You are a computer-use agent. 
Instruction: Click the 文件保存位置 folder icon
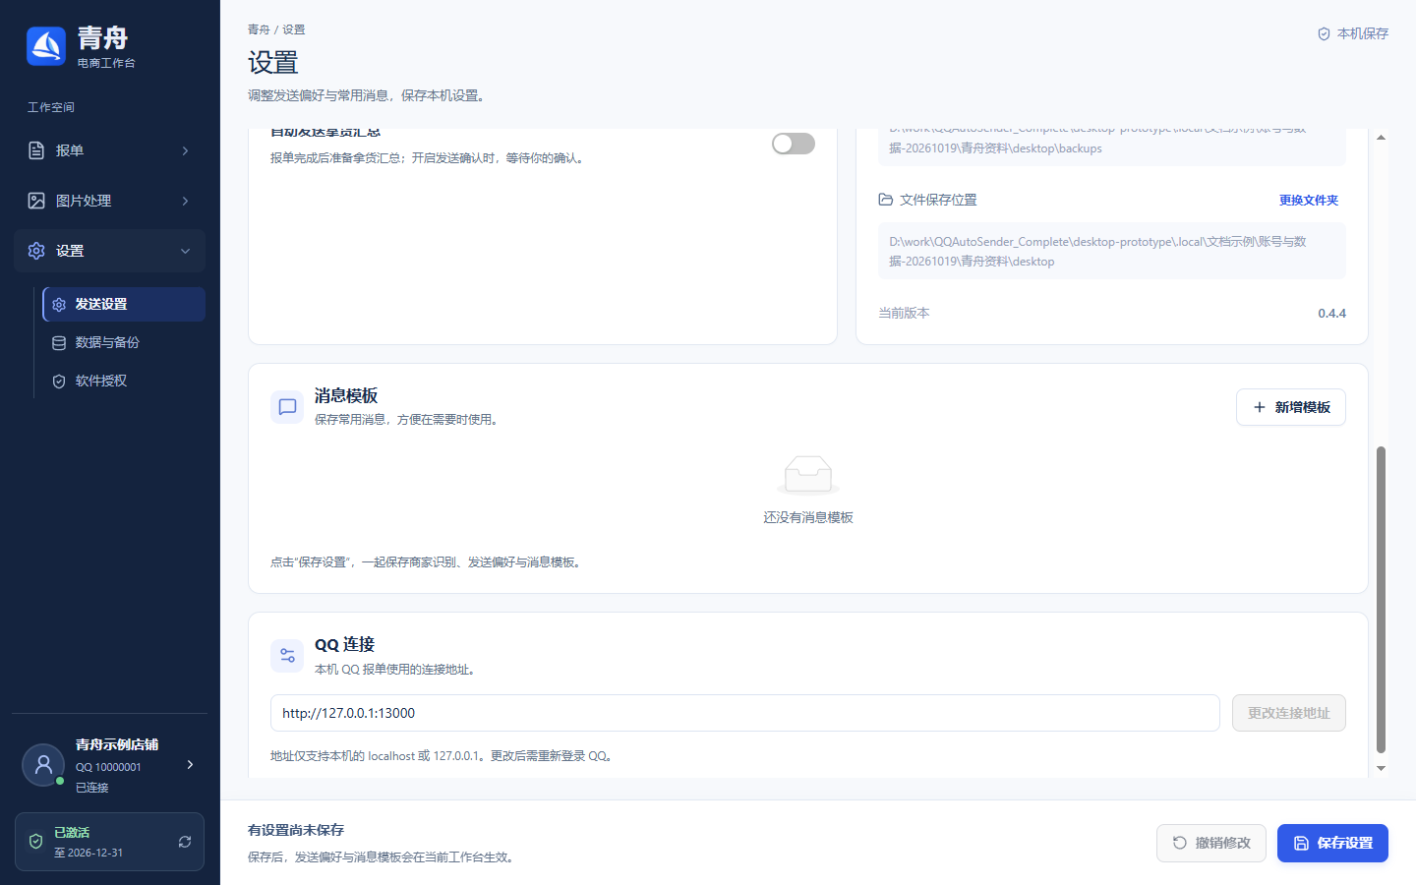(886, 200)
